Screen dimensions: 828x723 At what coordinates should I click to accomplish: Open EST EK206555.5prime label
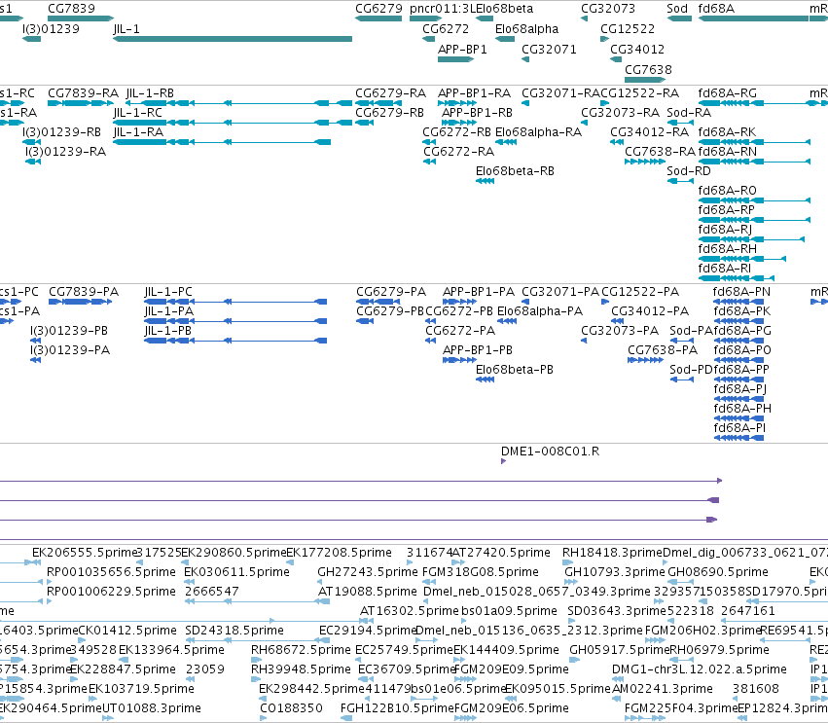click(85, 553)
